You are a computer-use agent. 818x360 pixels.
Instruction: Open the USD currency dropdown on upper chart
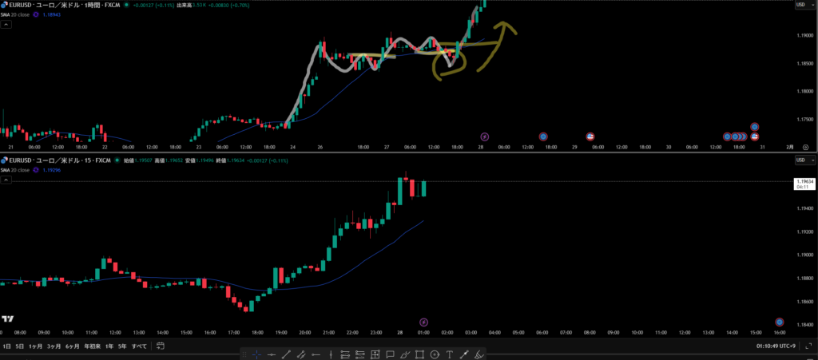pos(800,6)
